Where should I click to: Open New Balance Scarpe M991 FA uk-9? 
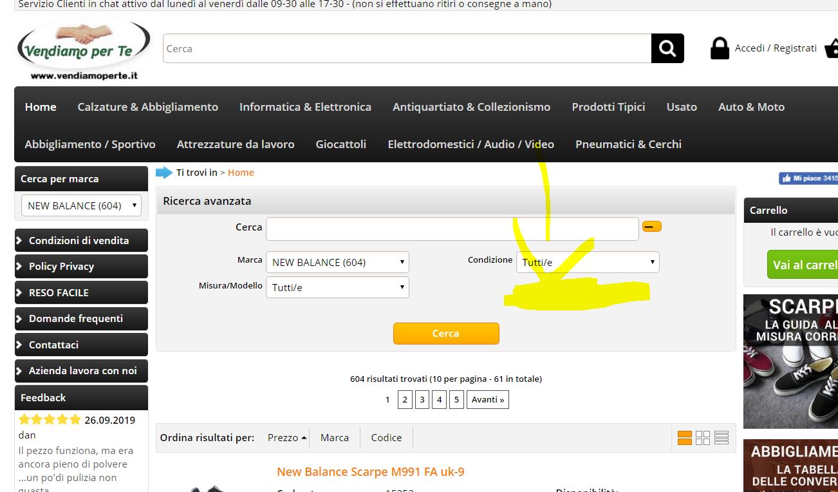pyautogui.click(x=371, y=472)
